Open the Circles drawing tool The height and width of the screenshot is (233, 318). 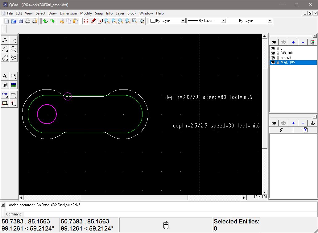14,49
